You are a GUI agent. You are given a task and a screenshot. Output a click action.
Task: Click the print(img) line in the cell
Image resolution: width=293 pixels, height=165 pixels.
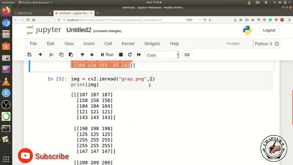coord(85,85)
